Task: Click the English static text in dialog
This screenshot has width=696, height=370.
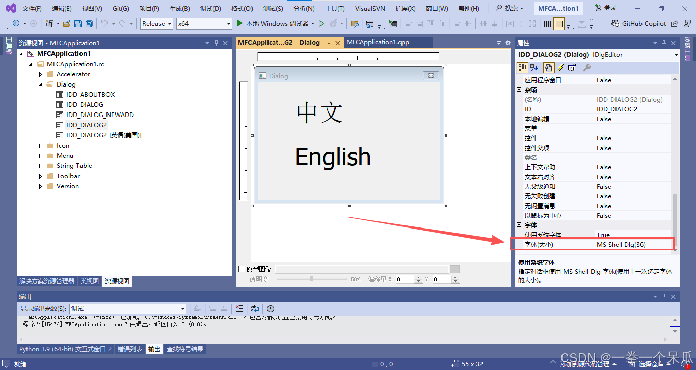Action: (333, 157)
